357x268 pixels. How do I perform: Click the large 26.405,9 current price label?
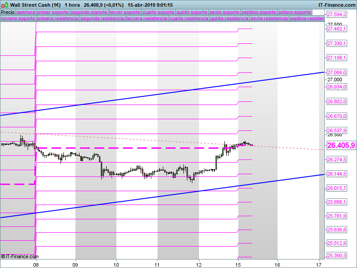click(341, 145)
